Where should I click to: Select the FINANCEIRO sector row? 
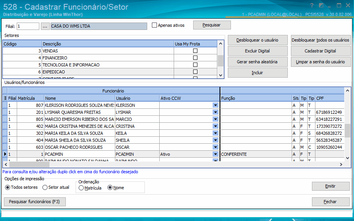point(110,58)
